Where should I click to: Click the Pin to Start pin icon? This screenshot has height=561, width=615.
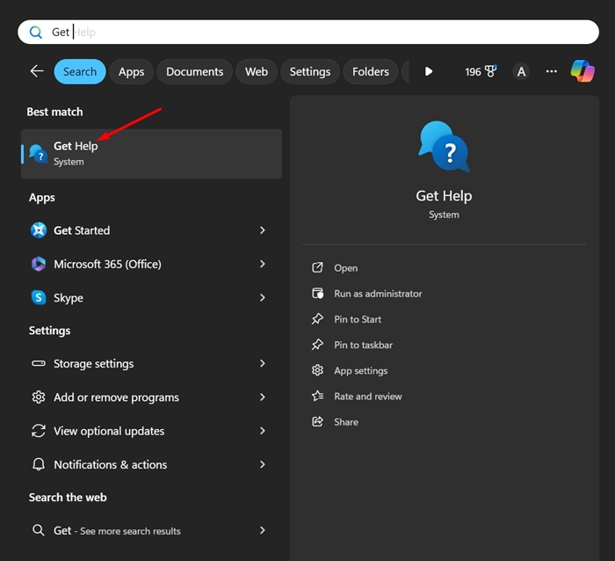coord(317,319)
